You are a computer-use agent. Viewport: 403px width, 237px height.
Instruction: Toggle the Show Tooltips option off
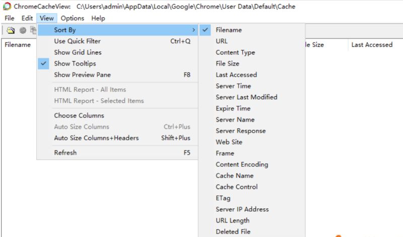point(118,64)
